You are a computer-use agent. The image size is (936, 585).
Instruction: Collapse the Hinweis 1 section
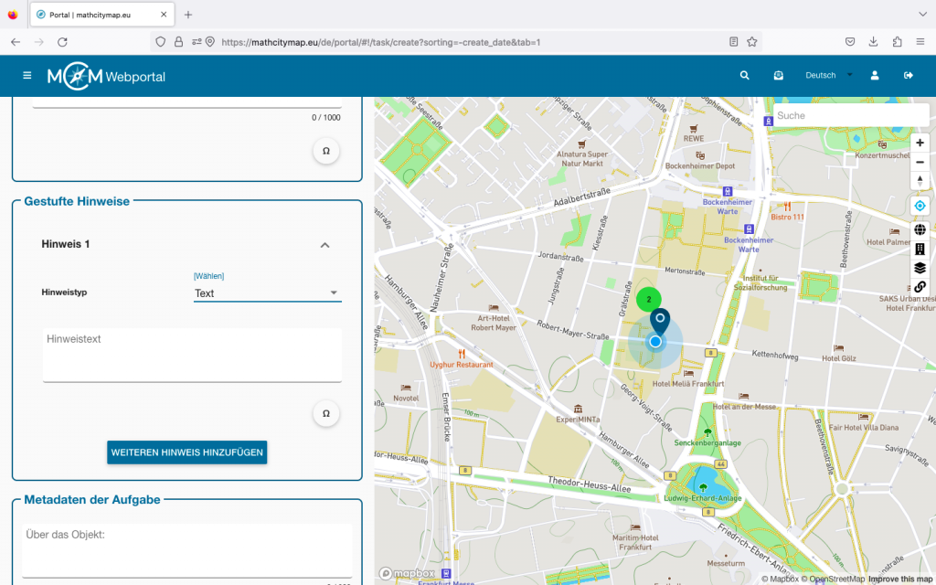point(324,245)
